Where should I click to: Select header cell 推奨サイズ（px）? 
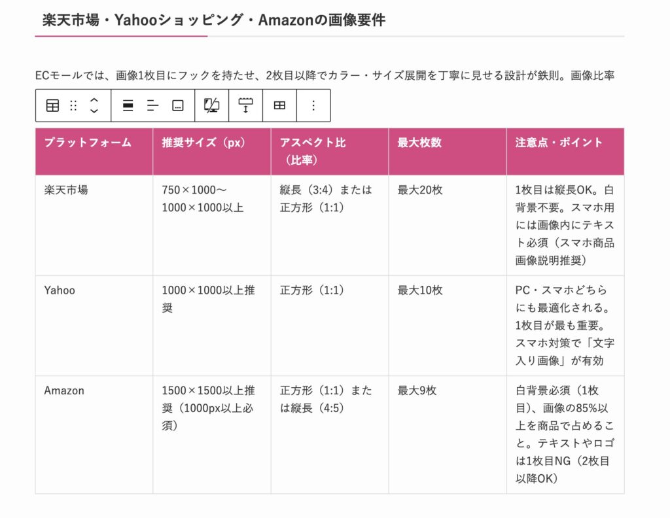pyautogui.click(x=212, y=152)
